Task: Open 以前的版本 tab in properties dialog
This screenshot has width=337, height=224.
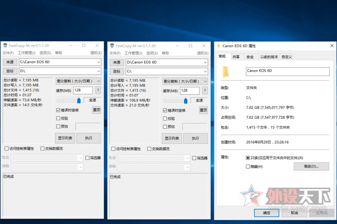Action: 269,57
